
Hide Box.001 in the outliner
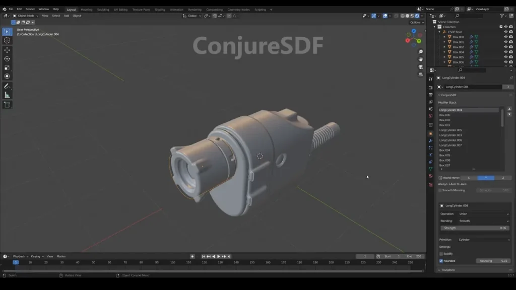coord(506,42)
